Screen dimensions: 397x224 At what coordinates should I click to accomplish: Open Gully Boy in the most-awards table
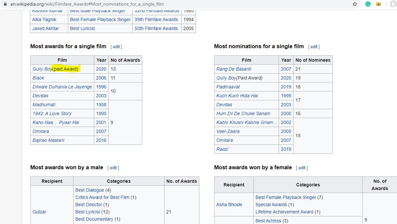tap(42, 69)
